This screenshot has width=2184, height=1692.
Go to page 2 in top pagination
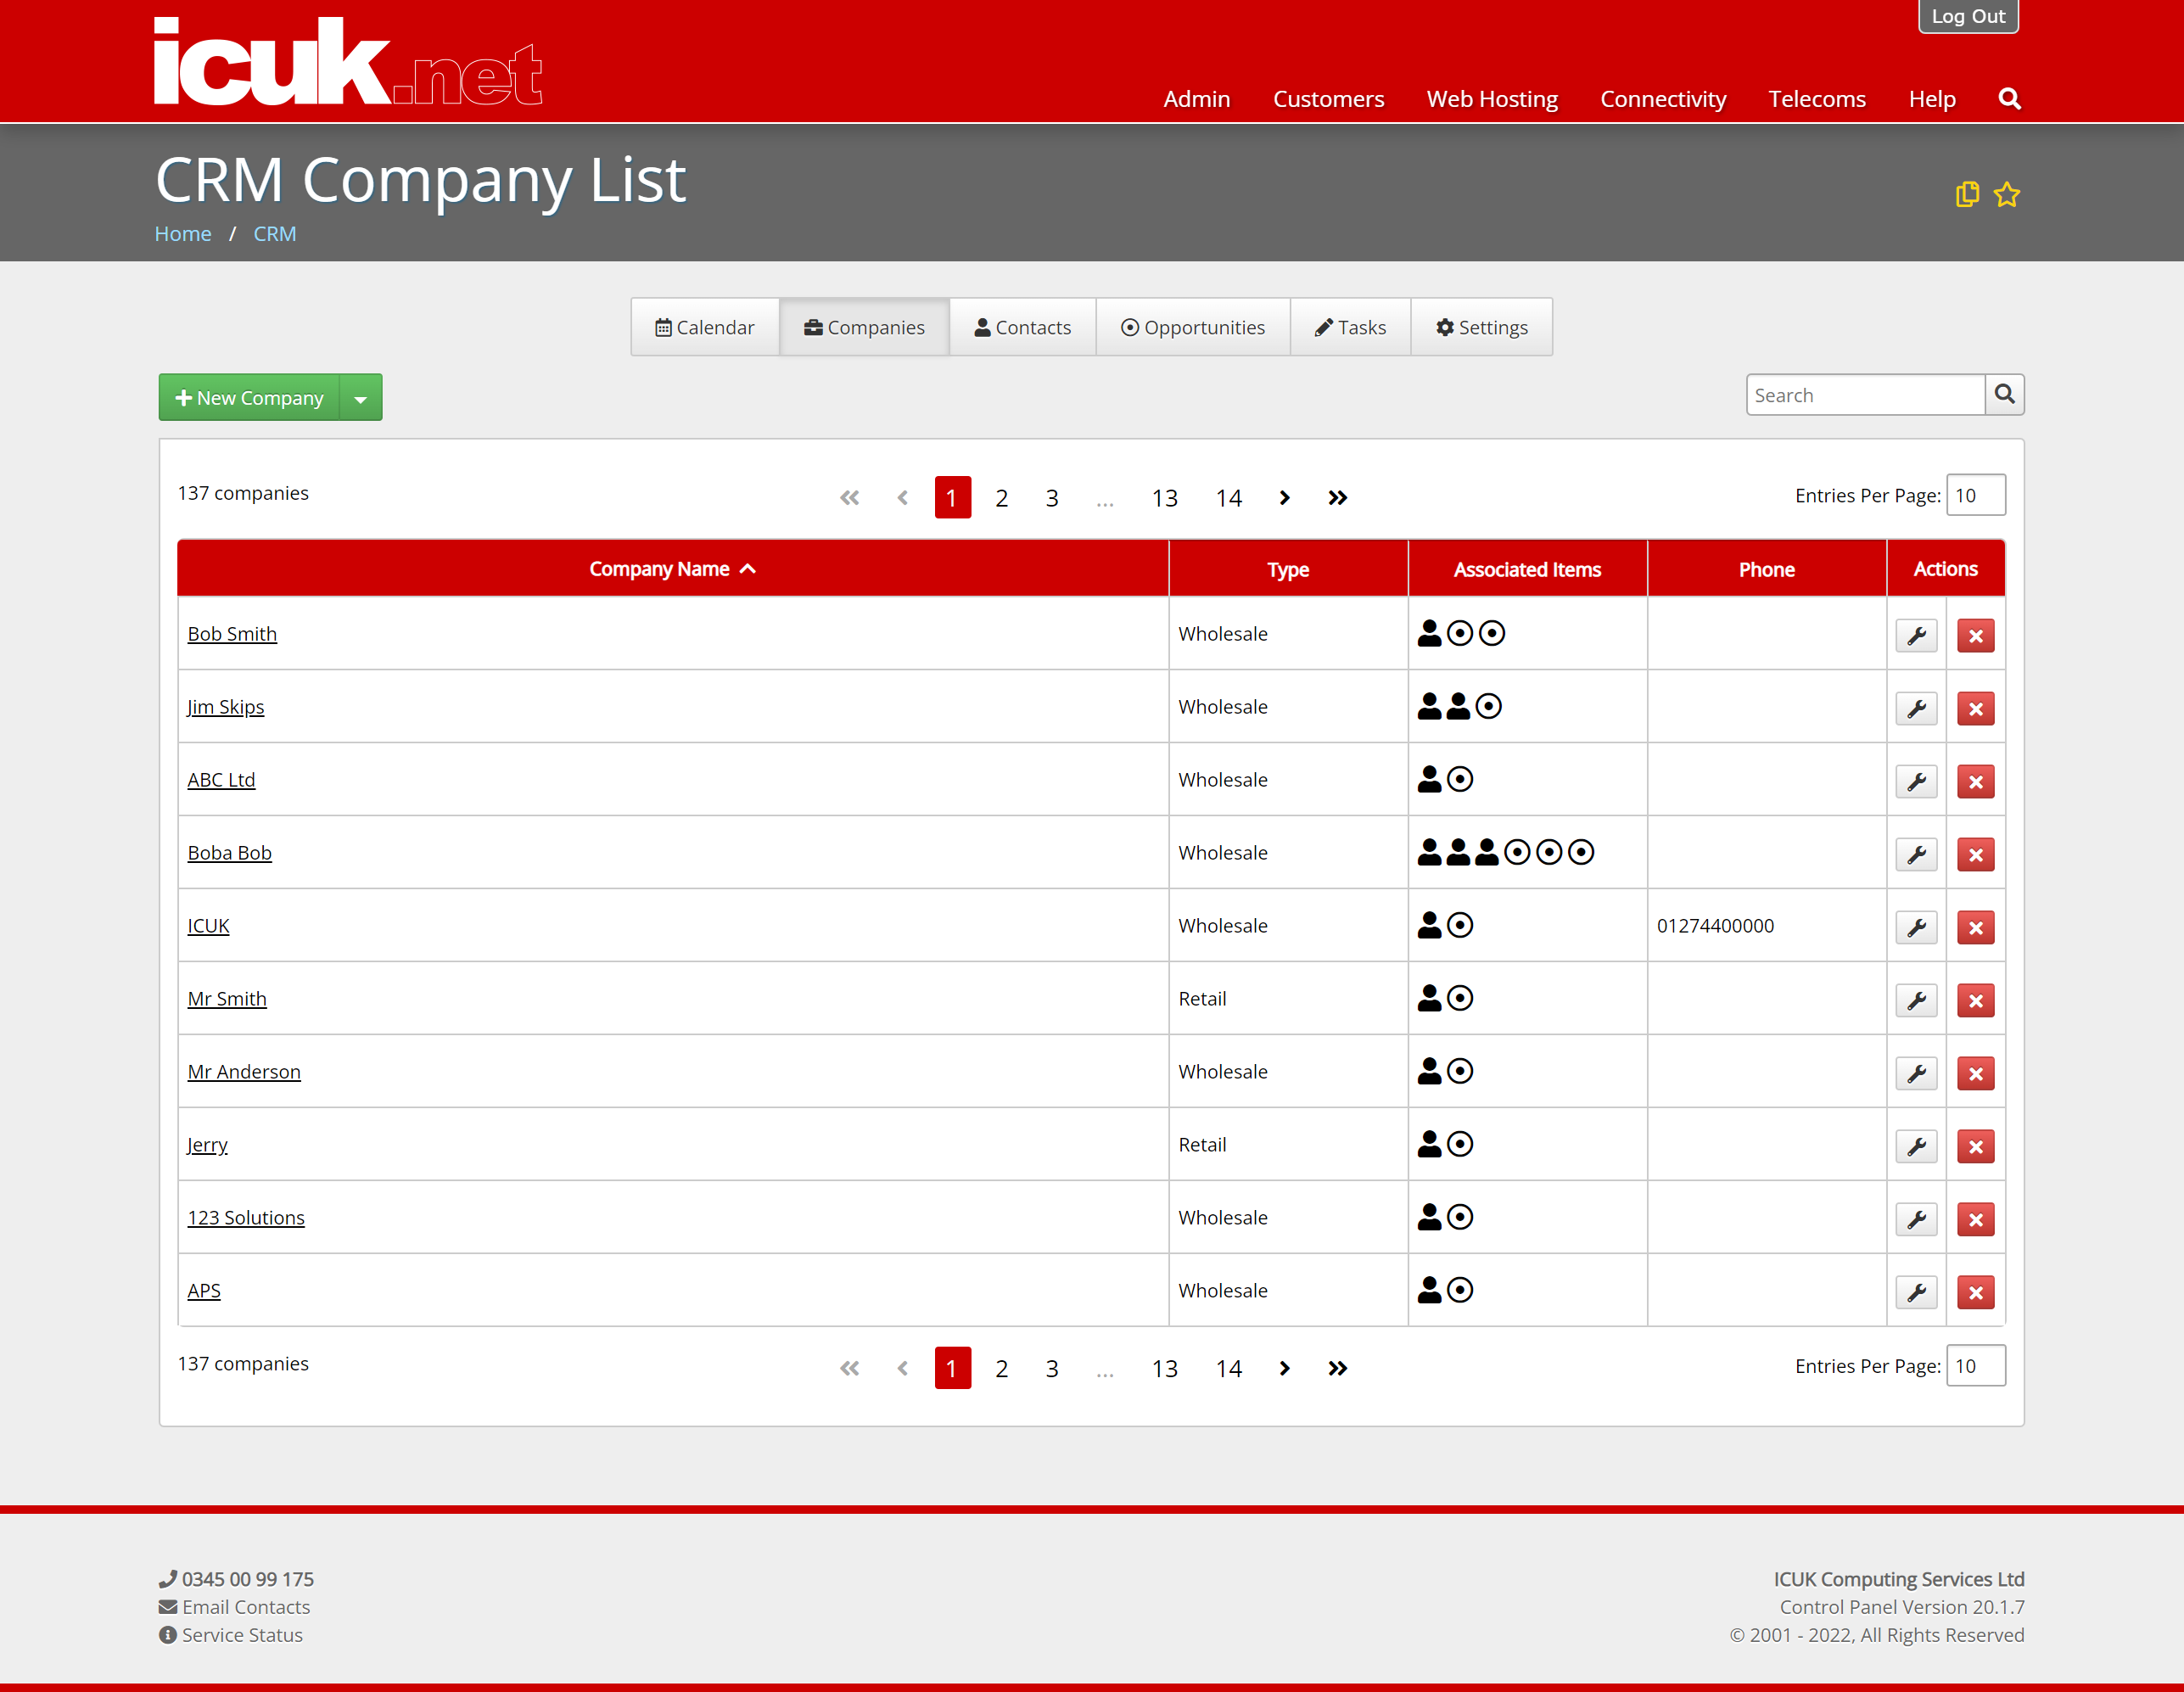pyautogui.click(x=1001, y=497)
